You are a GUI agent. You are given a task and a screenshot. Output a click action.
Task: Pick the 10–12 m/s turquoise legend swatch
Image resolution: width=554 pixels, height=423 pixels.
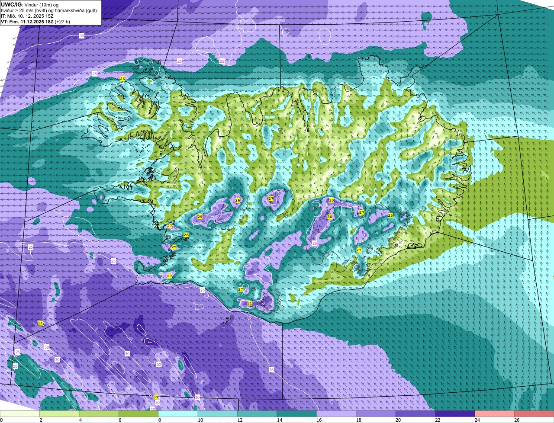coord(218,414)
